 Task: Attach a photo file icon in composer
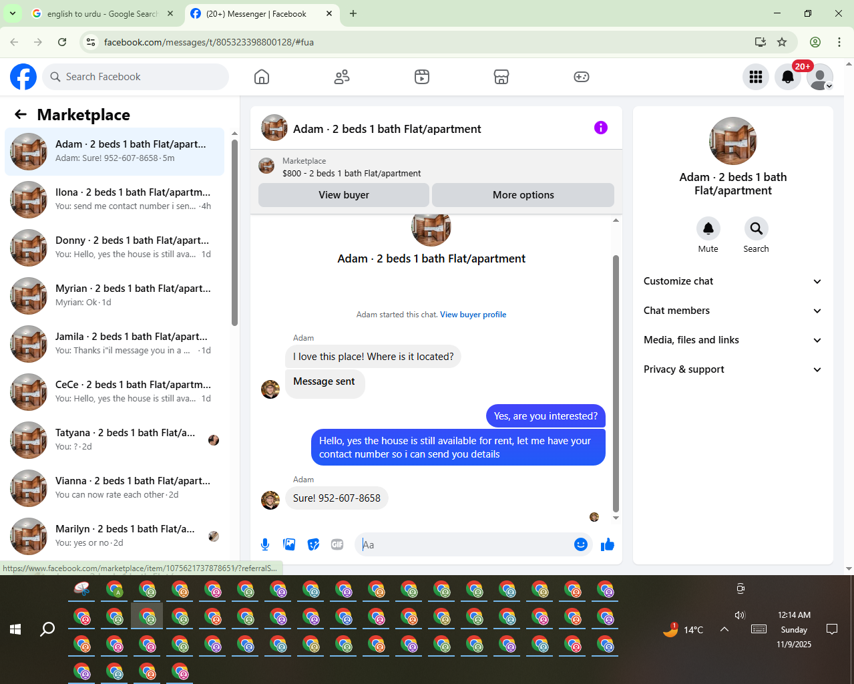[289, 544]
